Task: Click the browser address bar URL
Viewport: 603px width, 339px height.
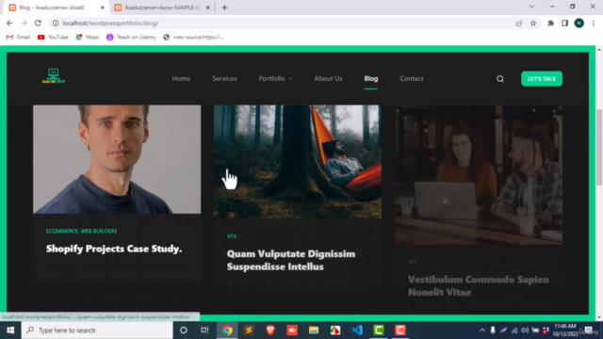Action: click(111, 23)
